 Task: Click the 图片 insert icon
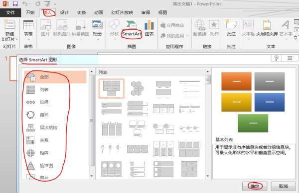tap(45, 25)
